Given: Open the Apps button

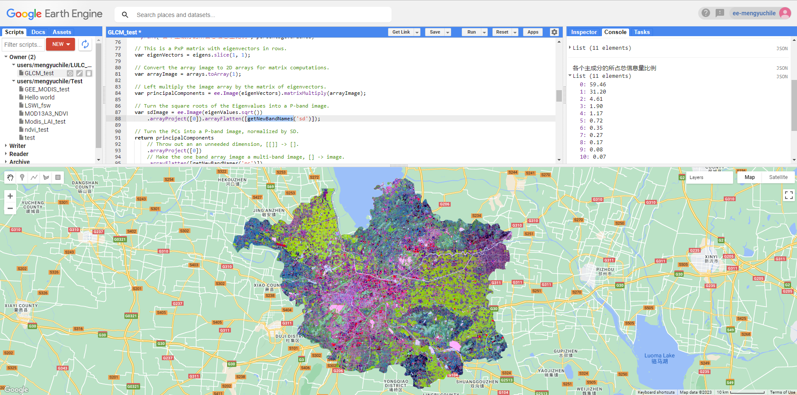Looking at the screenshot, I should tap(533, 32).
